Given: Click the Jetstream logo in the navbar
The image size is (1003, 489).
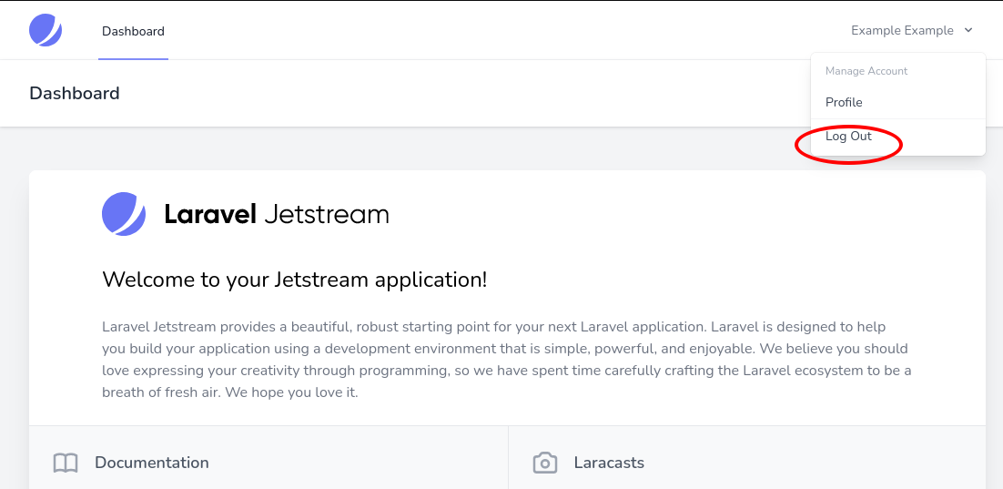Looking at the screenshot, I should coord(46,30).
